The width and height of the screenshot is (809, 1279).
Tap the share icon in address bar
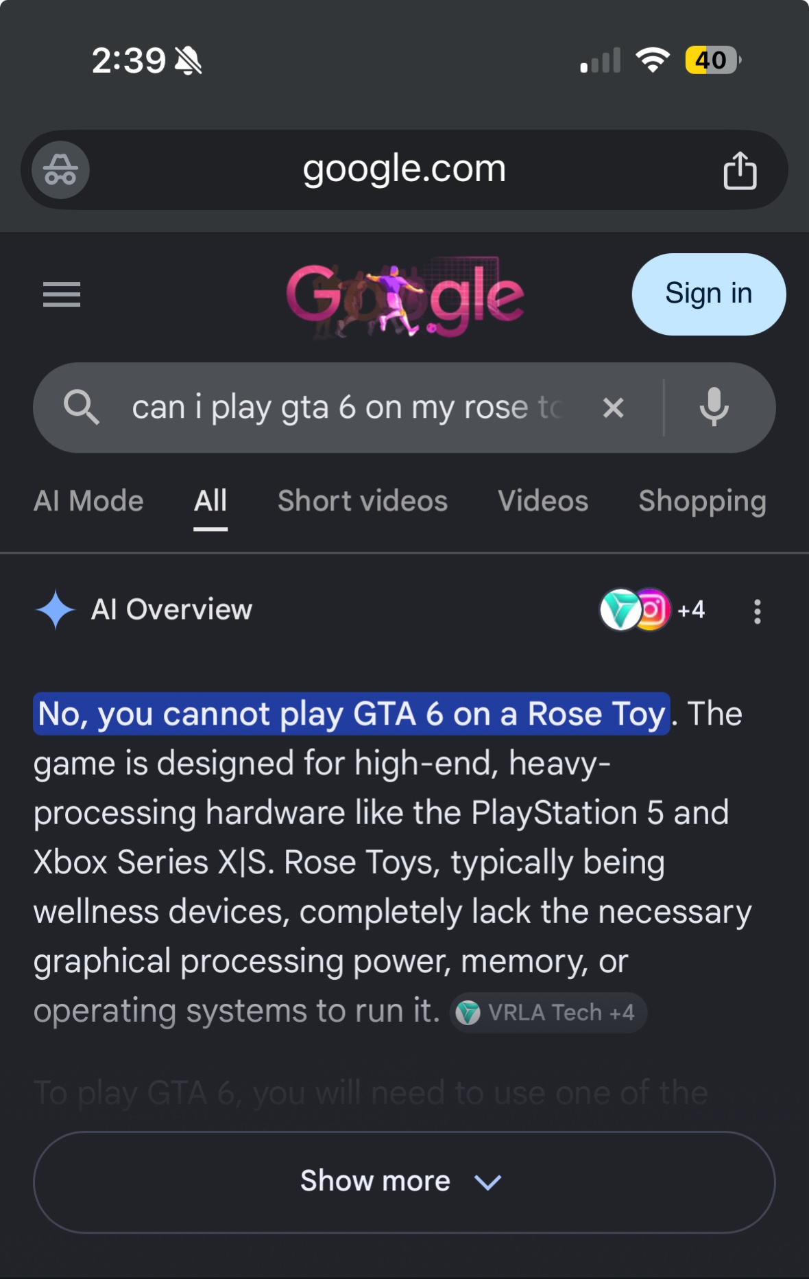point(740,169)
